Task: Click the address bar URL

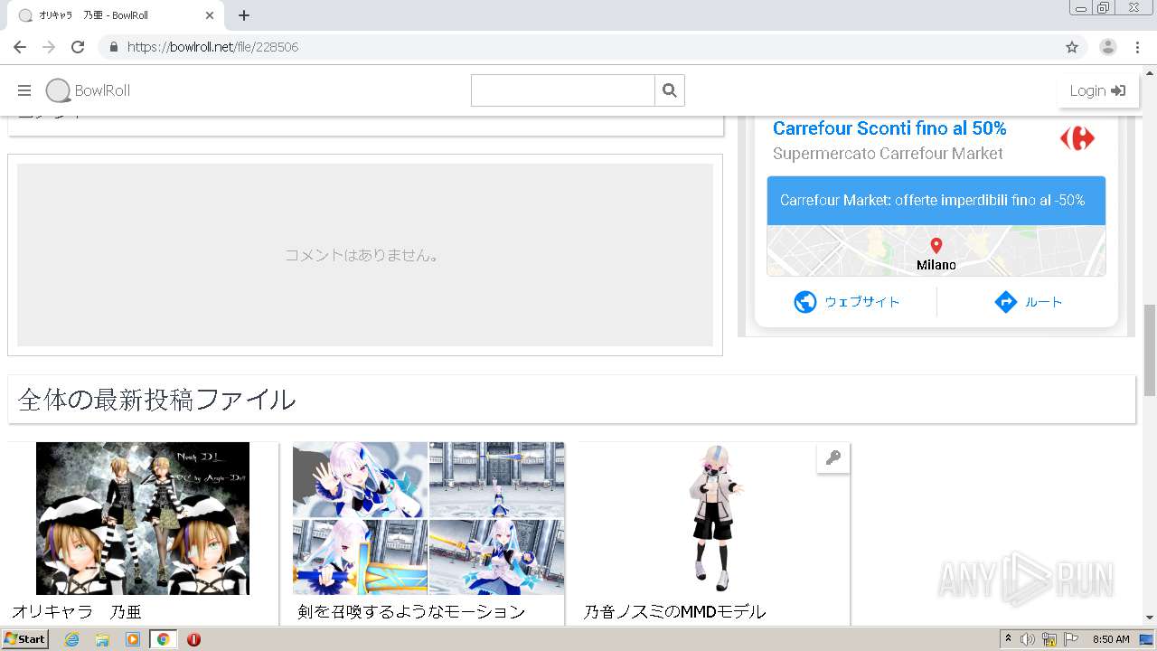Action: point(212,47)
